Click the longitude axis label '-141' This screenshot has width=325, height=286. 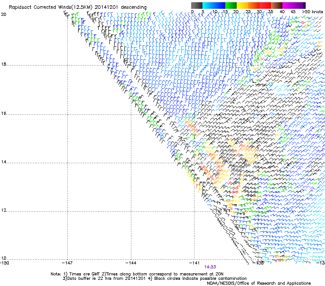[x=194, y=263]
